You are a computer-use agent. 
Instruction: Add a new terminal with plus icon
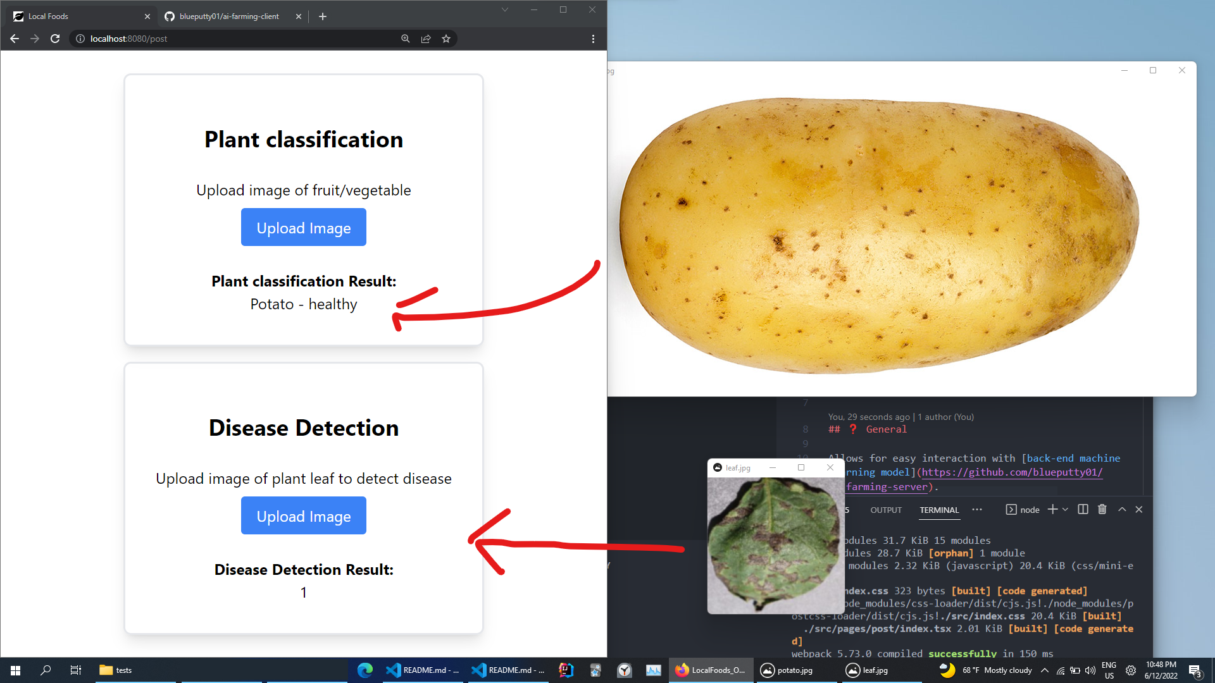1052,510
